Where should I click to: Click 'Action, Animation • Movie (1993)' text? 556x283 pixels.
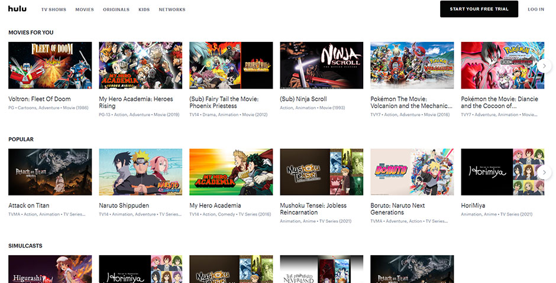312,108
